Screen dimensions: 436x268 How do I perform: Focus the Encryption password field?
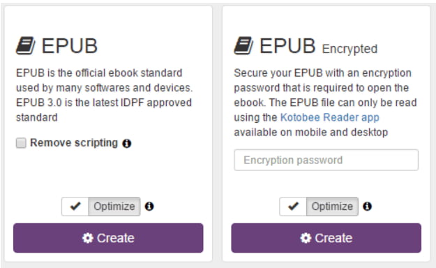326,160
